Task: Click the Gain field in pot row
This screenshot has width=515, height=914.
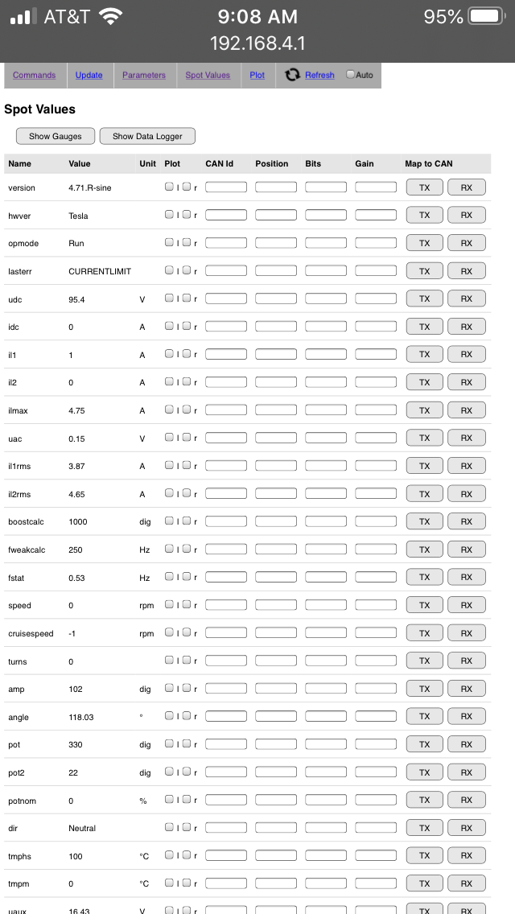Action: click(x=376, y=744)
